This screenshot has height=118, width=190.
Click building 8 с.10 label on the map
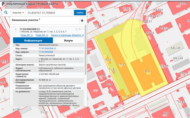tap(181, 102)
